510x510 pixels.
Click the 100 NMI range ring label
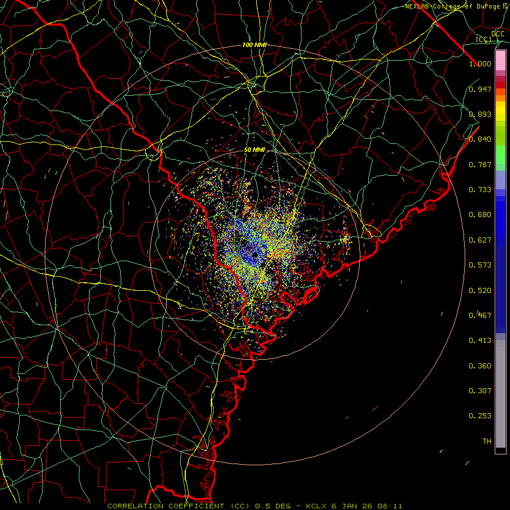pyautogui.click(x=254, y=45)
